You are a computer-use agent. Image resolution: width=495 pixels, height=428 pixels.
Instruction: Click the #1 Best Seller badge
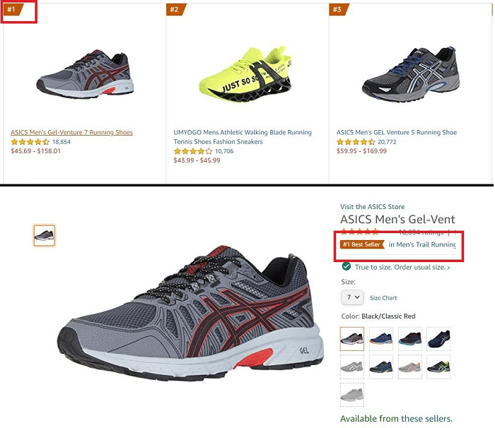(x=362, y=244)
